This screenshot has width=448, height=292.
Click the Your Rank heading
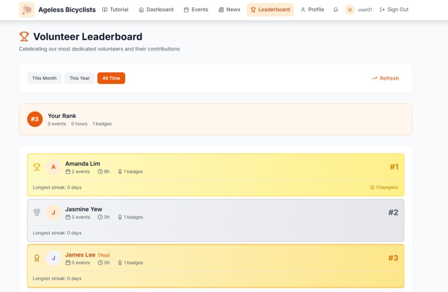point(62,116)
